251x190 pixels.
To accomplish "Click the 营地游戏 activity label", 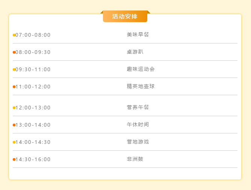I will 138,142.
